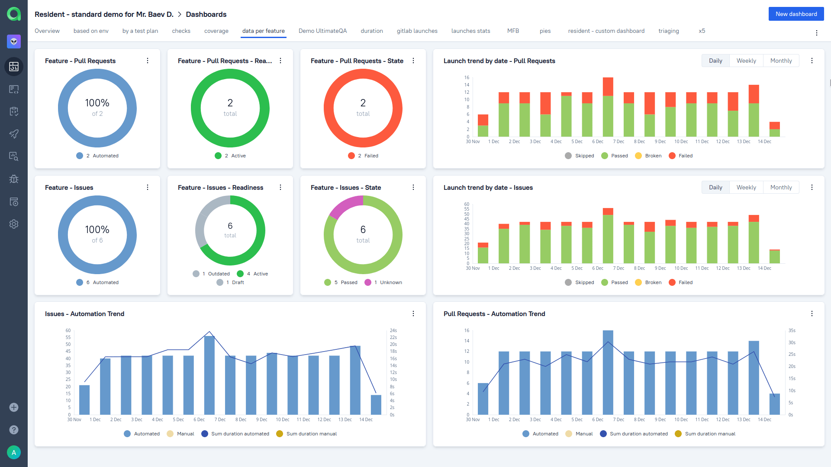Open the Help question mark icon
The width and height of the screenshot is (831, 467).
click(14, 430)
